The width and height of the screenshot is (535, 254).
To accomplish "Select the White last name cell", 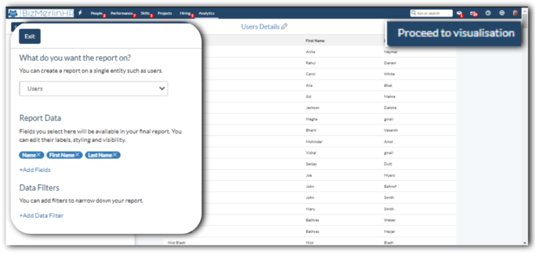I will tap(389, 74).
